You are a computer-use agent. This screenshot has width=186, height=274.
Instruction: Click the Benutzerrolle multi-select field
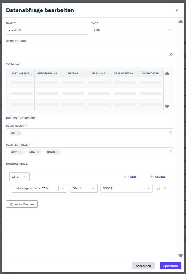pyautogui.click(x=90, y=152)
